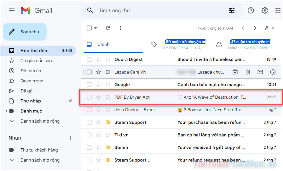Open '3 Bonuses for Next Stop' email
The width and height of the screenshot is (283, 171).
click(181, 110)
